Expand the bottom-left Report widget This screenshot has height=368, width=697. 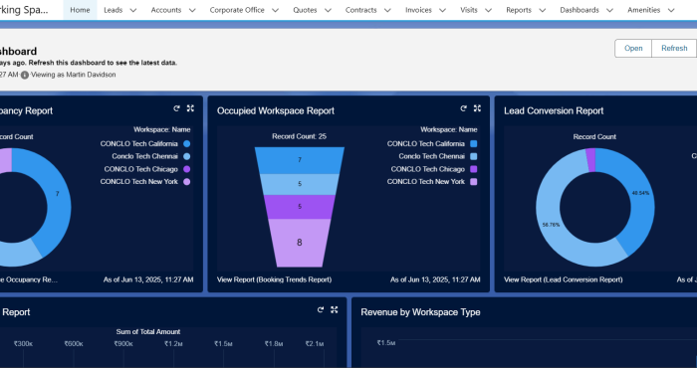pyautogui.click(x=335, y=310)
